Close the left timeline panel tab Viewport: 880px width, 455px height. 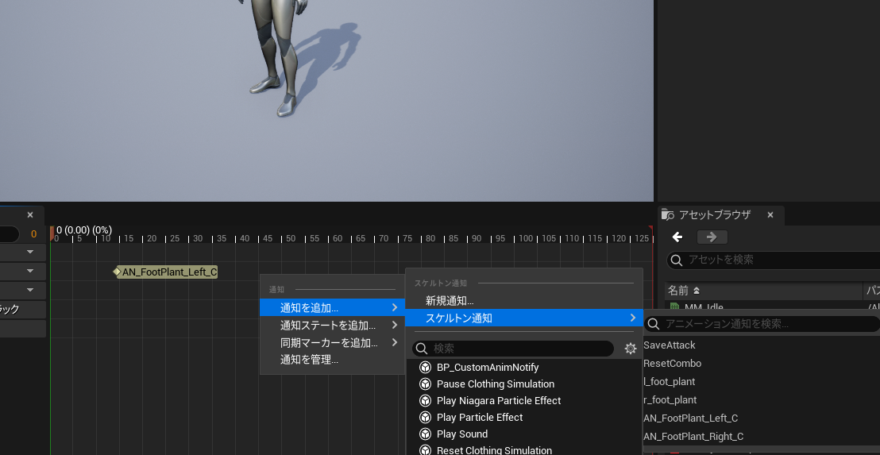pyautogui.click(x=30, y=215)
